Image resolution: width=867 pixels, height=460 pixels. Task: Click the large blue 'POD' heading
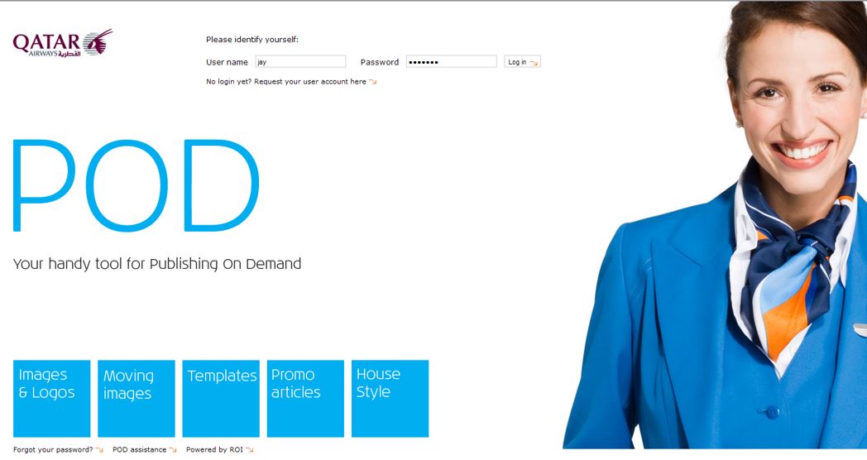tap(137, 185)
